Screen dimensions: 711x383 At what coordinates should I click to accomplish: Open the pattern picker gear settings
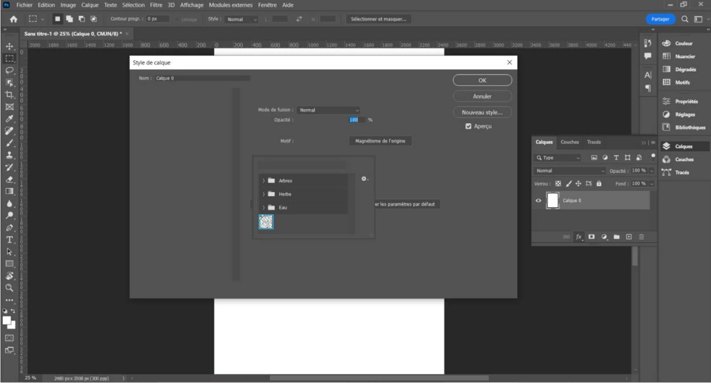[x=364, y=179]
